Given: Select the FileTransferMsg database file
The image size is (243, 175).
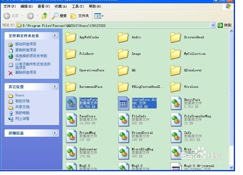Looking at the screenshot, I should [x=191, y=120].
